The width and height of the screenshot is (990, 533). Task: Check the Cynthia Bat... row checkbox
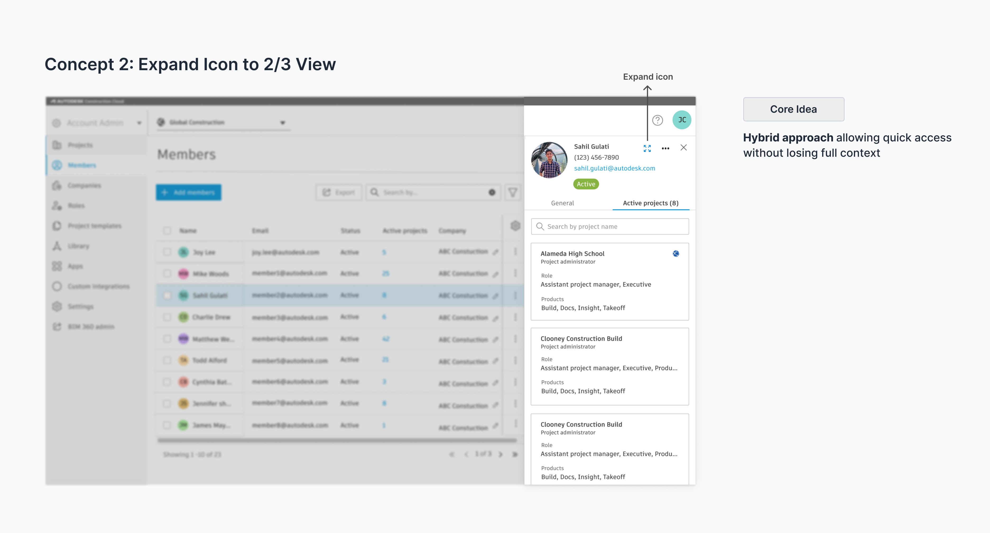[167, 382]
